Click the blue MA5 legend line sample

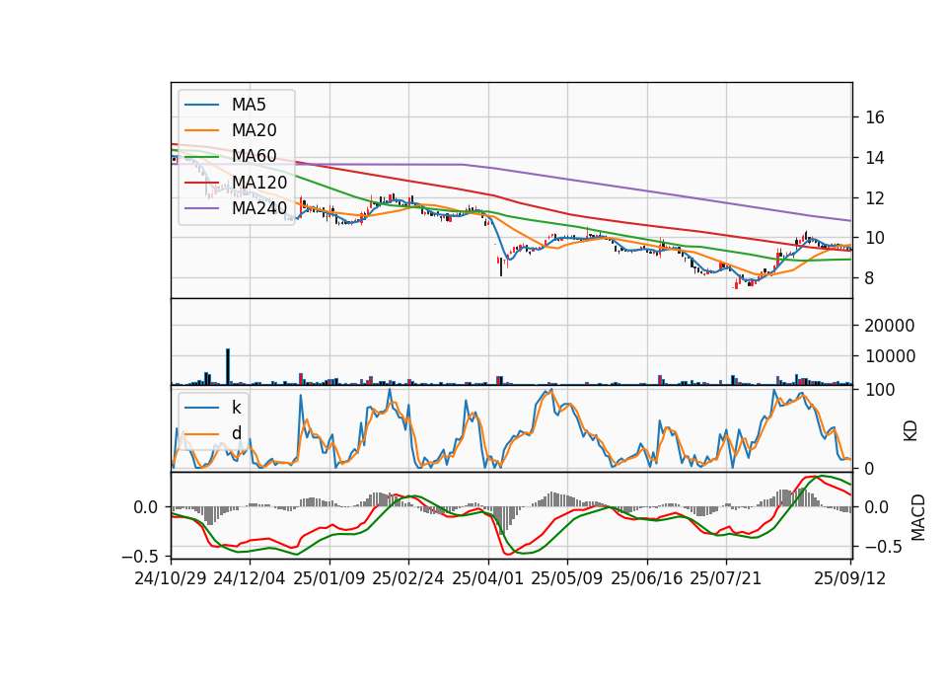[x=201, y=105]
